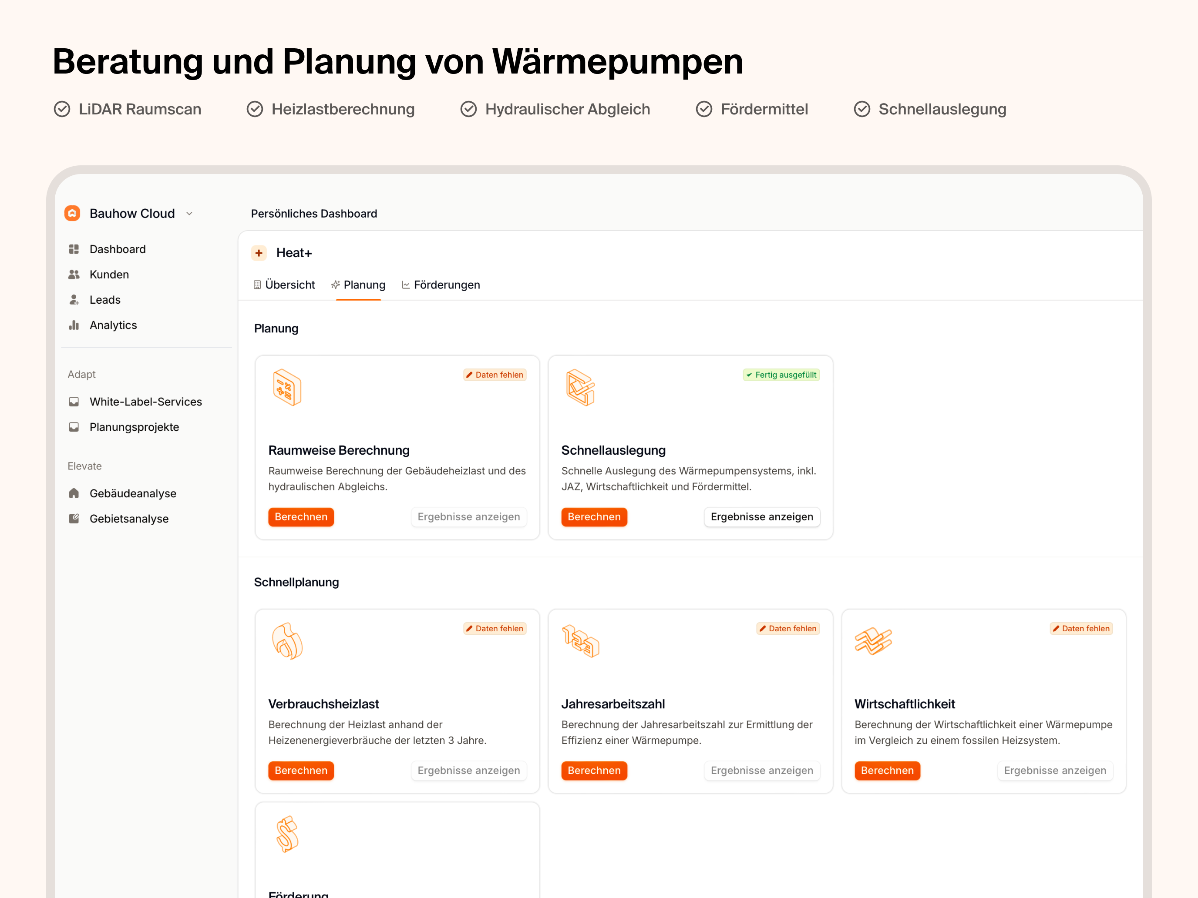1198x898 pixels.
Task: Expand the Bauhow Cloud workspace dropdown chevron
Action: (189, 214)
